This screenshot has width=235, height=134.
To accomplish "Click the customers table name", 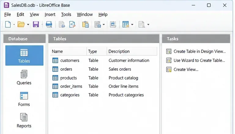I will tap(70, 60).
